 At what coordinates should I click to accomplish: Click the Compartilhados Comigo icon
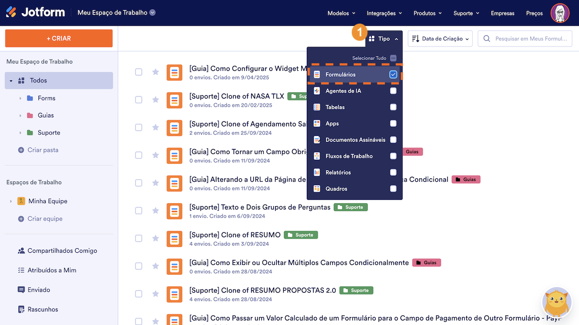(x=21, y=251)
